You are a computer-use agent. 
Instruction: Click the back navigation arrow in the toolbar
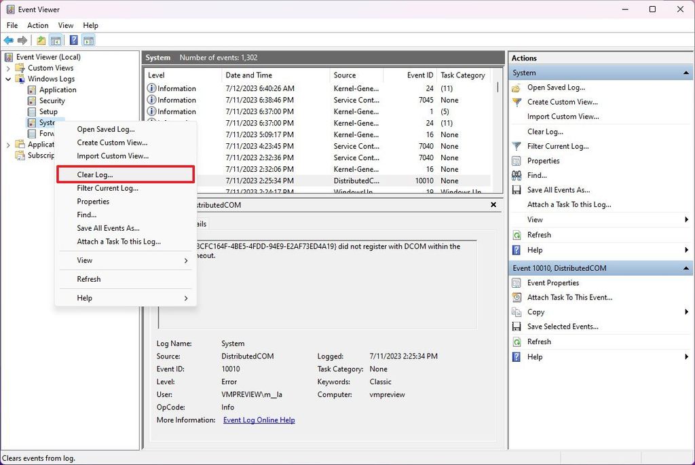click(x=9, y=39)
